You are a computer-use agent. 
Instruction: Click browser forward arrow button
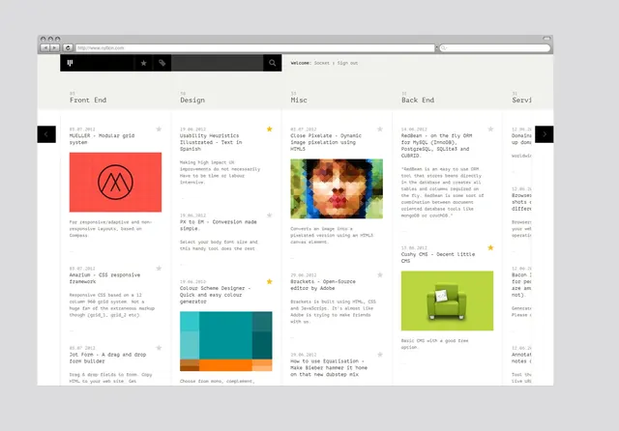(x=54, y=47)
